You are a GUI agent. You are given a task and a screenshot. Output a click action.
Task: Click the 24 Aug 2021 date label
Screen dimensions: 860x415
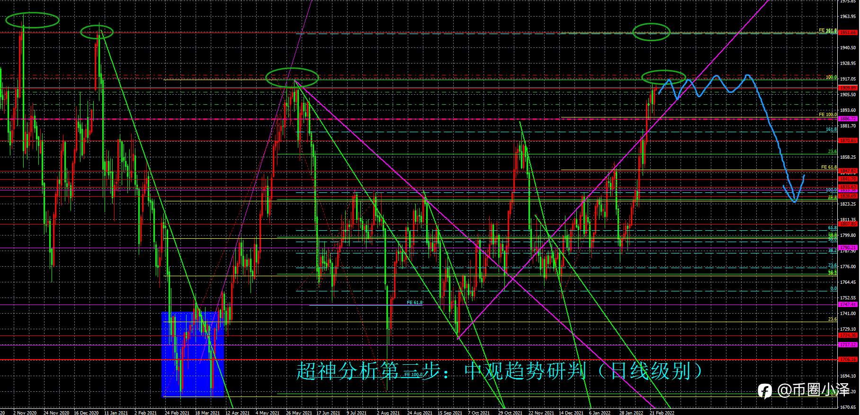pos(419,413)
